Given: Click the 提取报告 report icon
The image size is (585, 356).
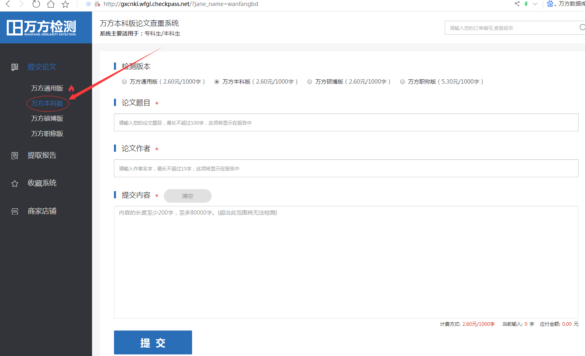Looking at the screenshot, I should coord(15,156).
